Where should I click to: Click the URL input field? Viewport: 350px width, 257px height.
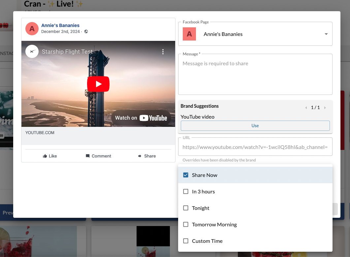(x=255, y=147)
